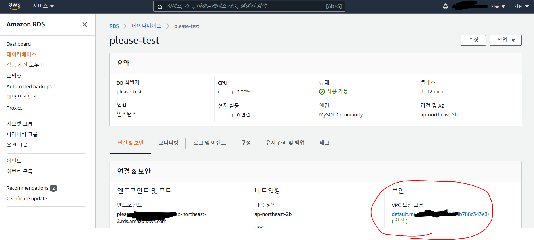Screen dimensions: 534x240
Task: Open 이벤트 구독 in sidebar
Action: (19, 172)
